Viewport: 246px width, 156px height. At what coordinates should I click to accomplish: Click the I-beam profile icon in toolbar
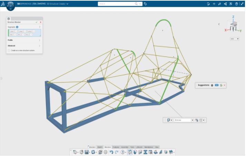point(145,152)
